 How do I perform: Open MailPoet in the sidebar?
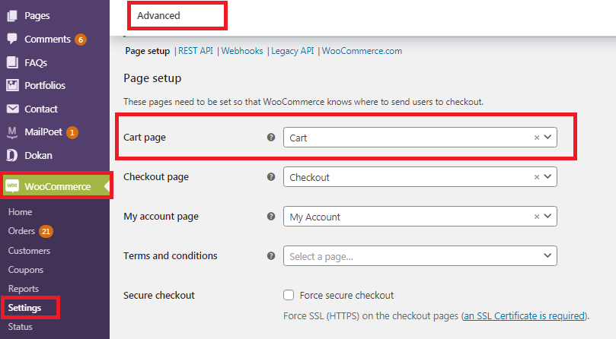click(43, 132)
